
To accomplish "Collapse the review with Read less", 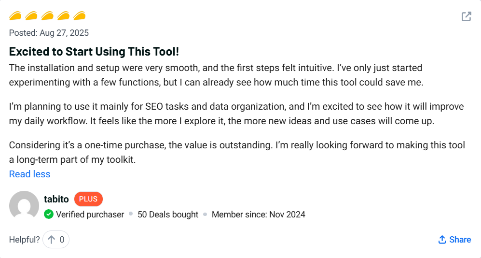I will click(x=29, y=174).
